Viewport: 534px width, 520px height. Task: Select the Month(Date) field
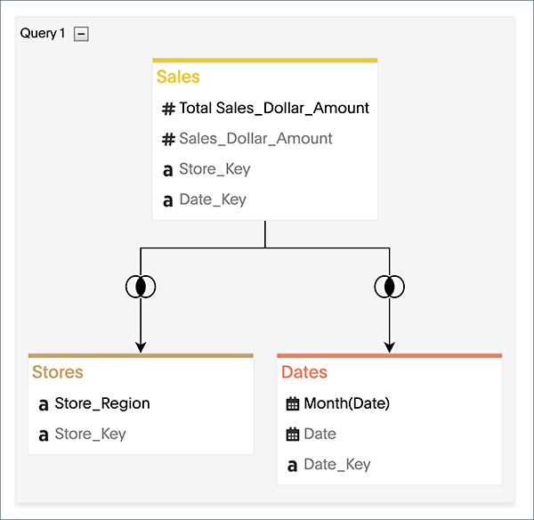coord(347,403)
